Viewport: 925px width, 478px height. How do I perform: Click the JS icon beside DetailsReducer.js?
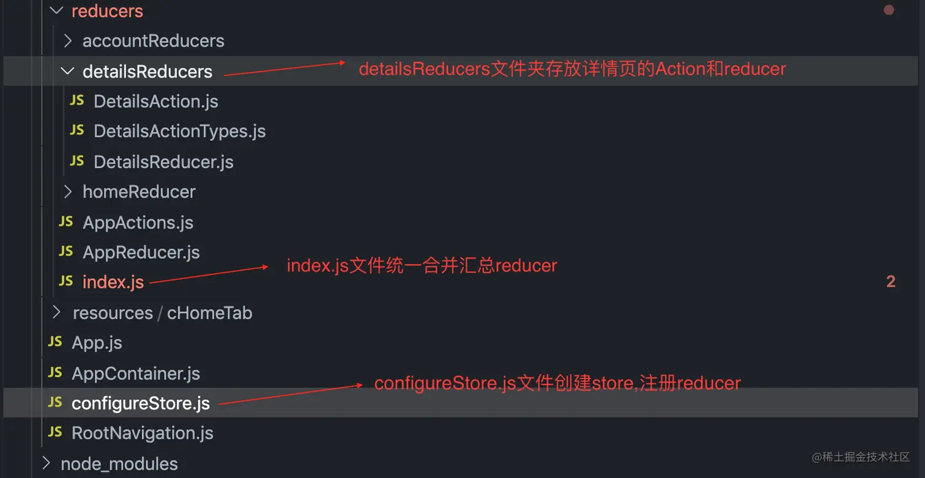77,161
